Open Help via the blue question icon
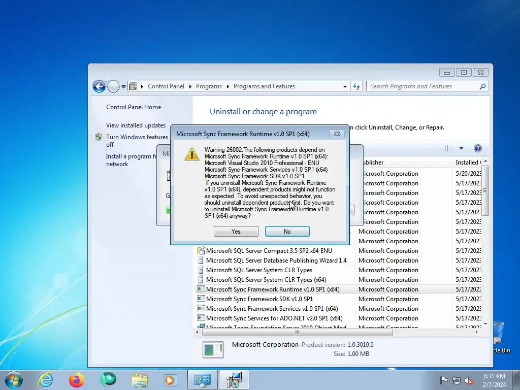The image size is (520, 390). [x=477, y=148]
